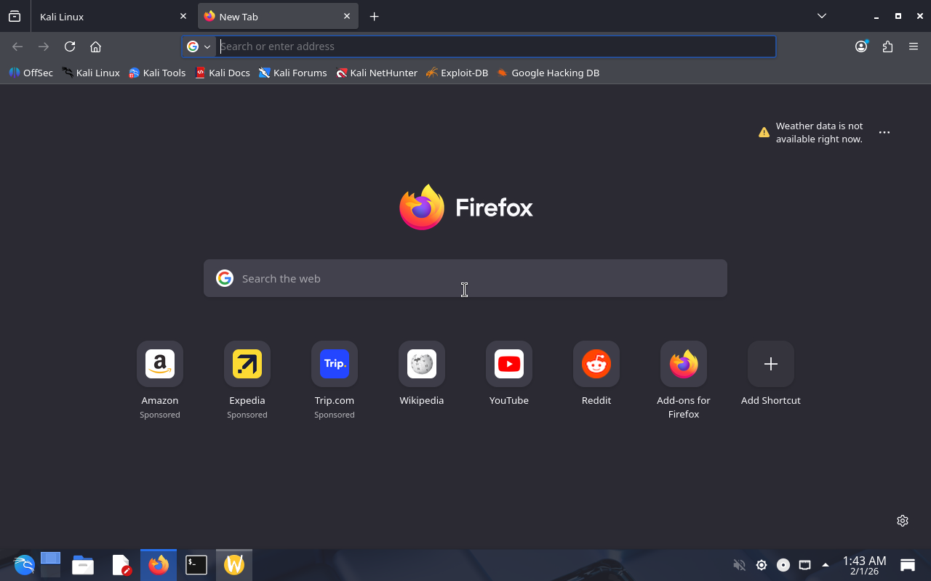This screenshot has height=581, width=931.
Task: Open the YouTube shortcut tile
Action: pos(509,364)
